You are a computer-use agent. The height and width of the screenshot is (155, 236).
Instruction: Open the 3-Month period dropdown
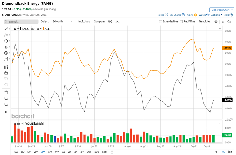point(59,22)
